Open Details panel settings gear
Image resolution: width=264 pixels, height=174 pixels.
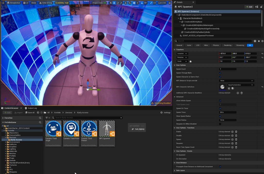tap(262, 41)
